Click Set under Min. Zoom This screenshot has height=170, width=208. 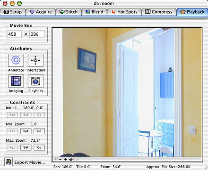click(26, 131)
